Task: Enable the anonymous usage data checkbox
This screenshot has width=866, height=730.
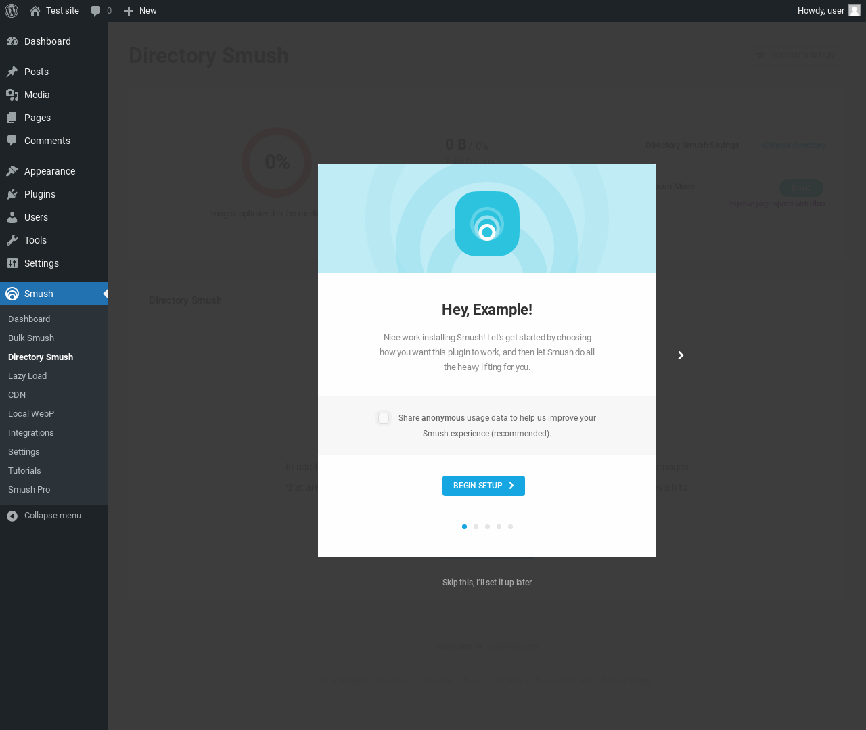Action: point(384,418)
